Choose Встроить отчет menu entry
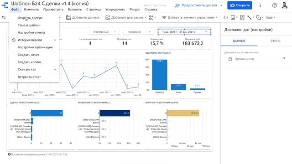Image resolution: width=292 pixels, height=164 pixels. (x=34, y=77)
